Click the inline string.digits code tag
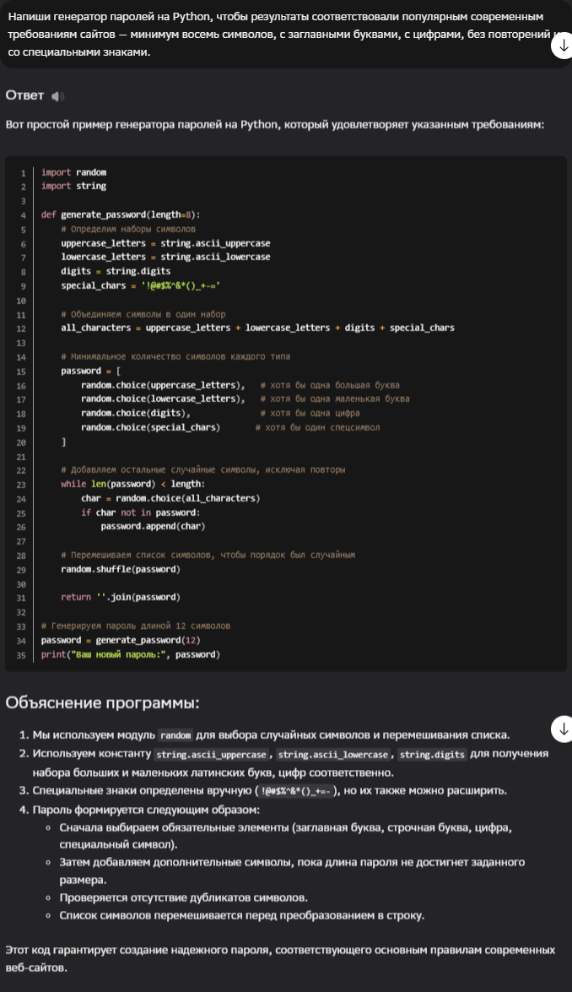The width and height of the screenshot is (572, 992). (x=432, y=754)
